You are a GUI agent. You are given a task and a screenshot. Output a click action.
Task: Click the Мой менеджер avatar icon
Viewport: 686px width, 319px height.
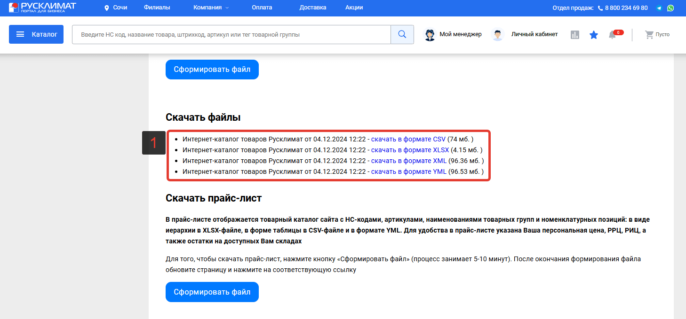[x=430, y=35]
